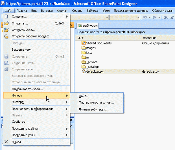Click the default.aspx home page icon

tap(84, 71)
